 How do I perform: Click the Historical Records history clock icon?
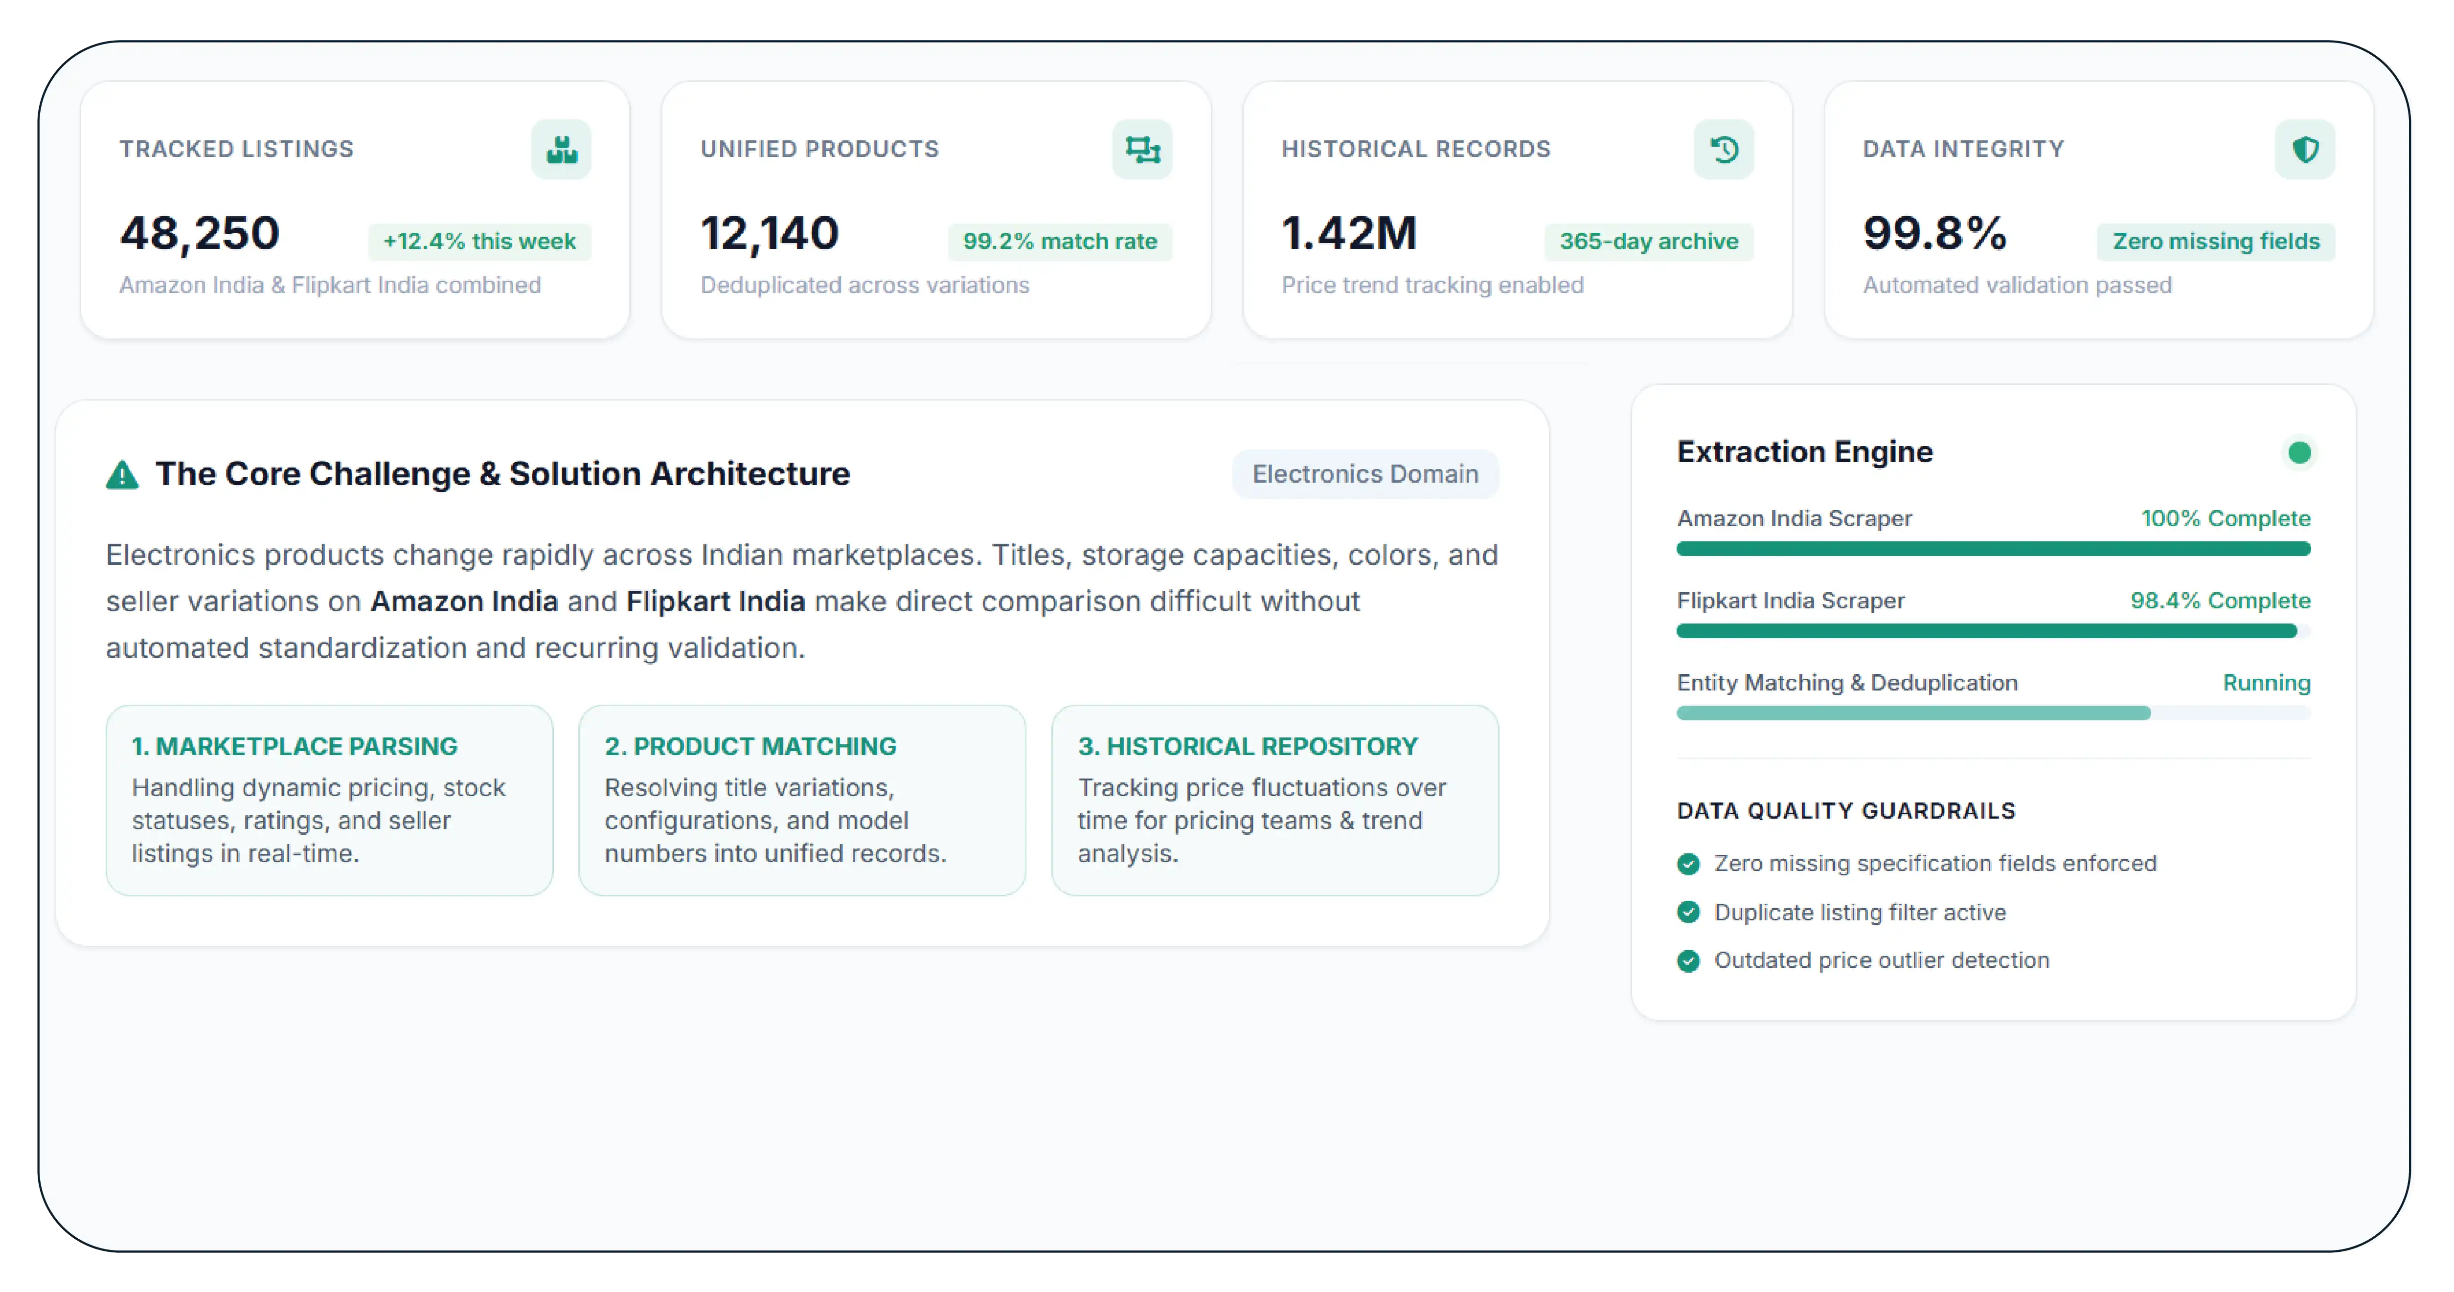coord(1723,150)
